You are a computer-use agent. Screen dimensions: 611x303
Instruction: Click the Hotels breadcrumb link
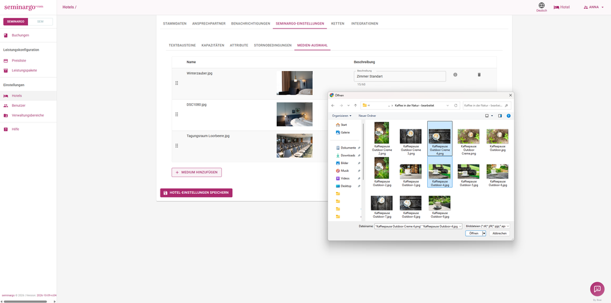68,7
